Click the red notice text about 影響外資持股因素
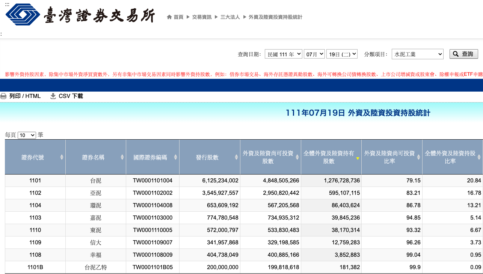Image resolution: width=483 pixels, height=274 pixels. pos(244,74)
